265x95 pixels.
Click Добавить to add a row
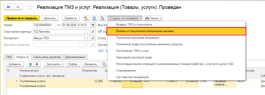pyautogui.click(x=15, y=64)
